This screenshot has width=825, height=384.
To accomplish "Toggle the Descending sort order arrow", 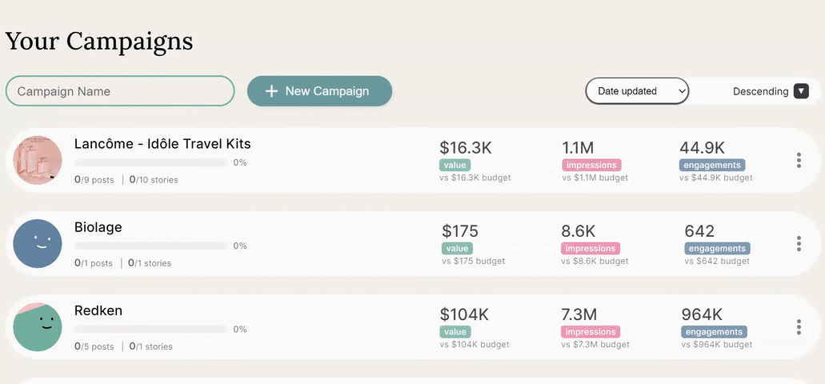I will coord(801,91).
